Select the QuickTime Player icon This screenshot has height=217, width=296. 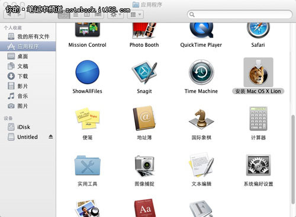click(201, 30)
